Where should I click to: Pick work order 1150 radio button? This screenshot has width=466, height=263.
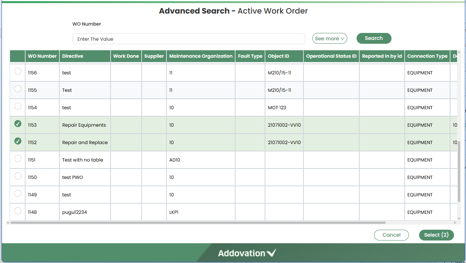click(x=18, y=176)
